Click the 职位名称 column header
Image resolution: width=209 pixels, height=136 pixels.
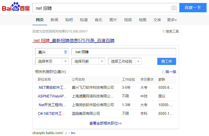click(44, 80)
